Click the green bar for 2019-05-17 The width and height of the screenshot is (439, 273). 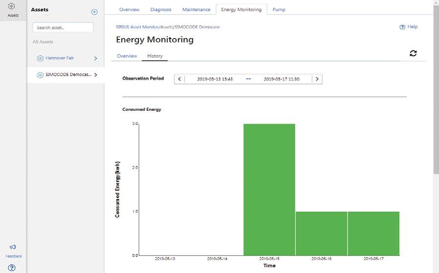tap(373, 234)
